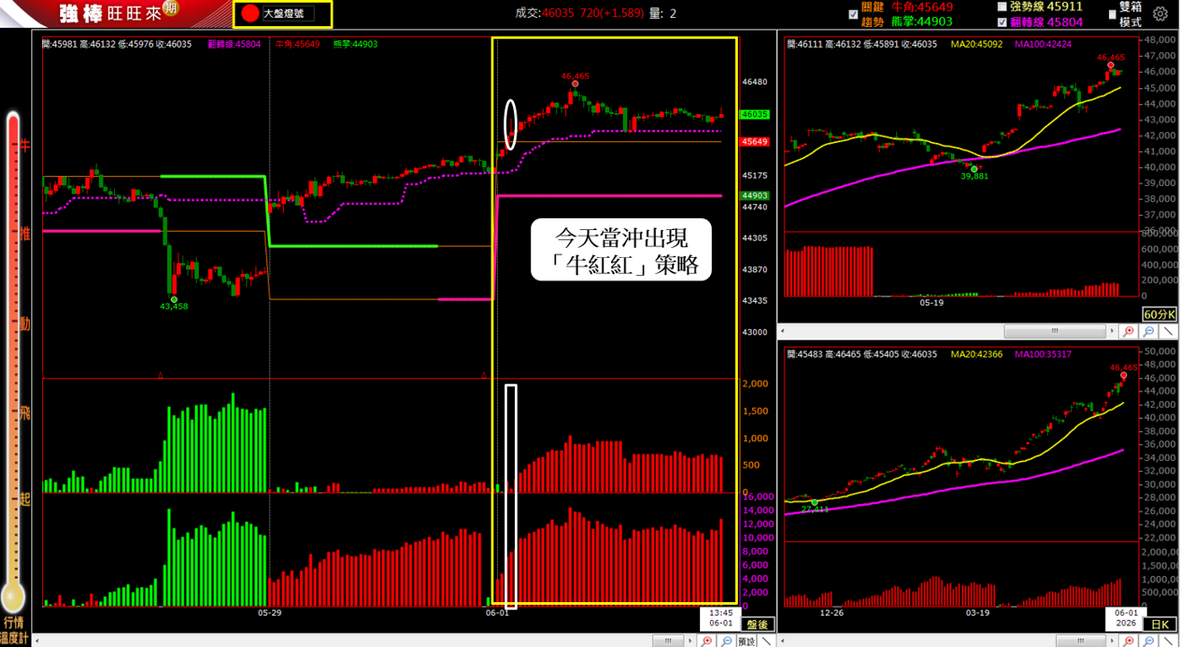The width and height of the screenshot is (1180, 647).
Task: Click MA20:45092 label on 60分K chart
Action: [977, 43]
